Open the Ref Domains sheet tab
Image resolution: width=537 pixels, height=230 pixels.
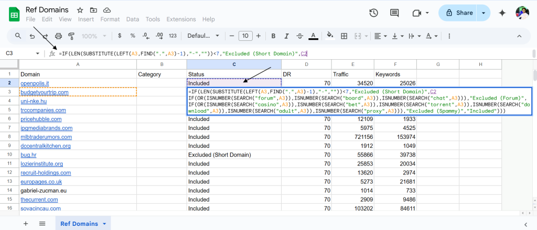coord(79,224)
